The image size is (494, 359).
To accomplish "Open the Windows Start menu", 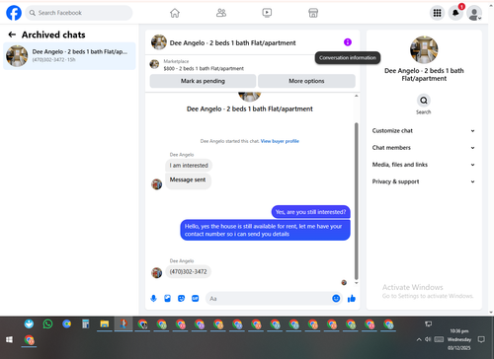I will pyautogui.click(x=9, y=339).
